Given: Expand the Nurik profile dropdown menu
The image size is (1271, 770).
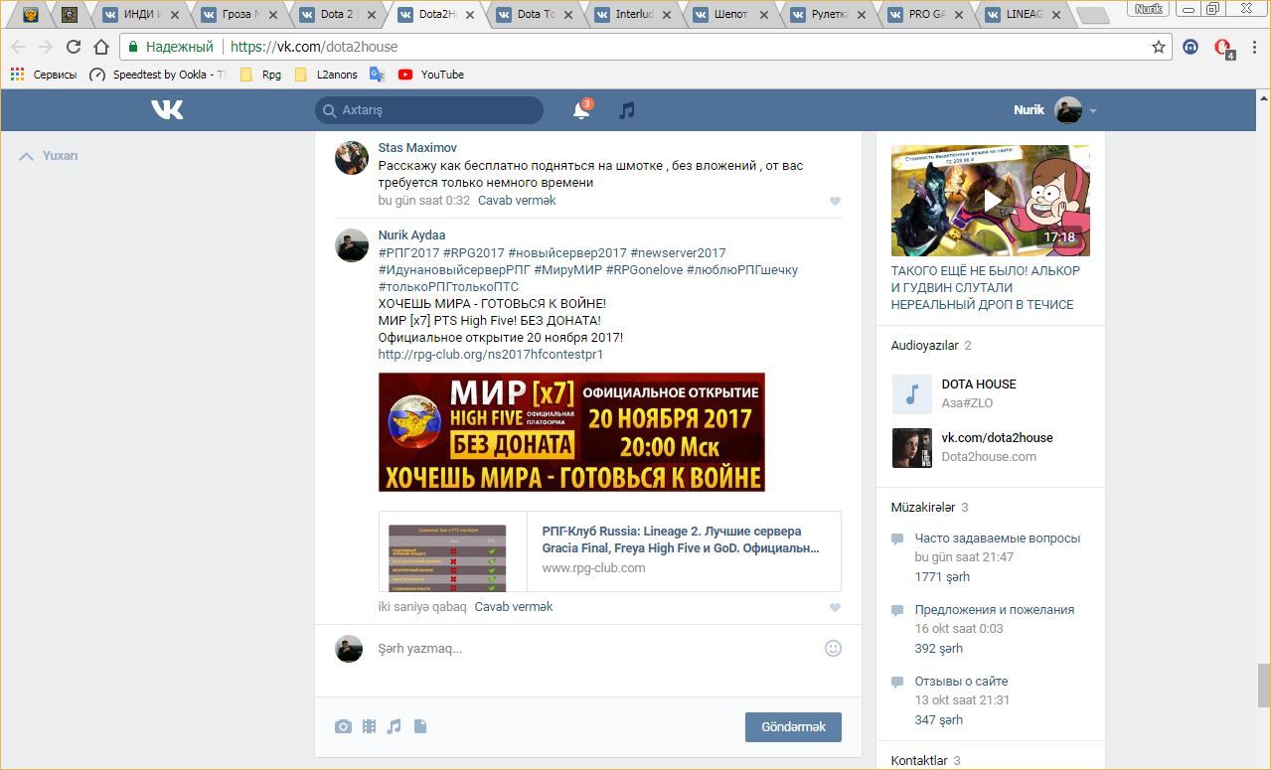Looking at the screenshot, I should (1093, 111).
